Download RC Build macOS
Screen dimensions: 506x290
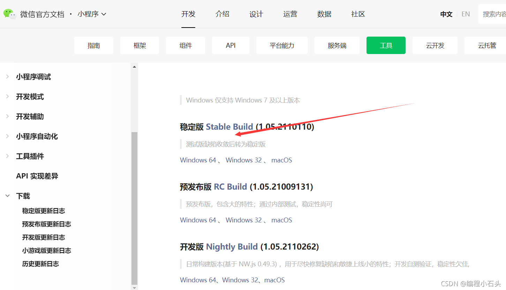(x=282, y=220)
